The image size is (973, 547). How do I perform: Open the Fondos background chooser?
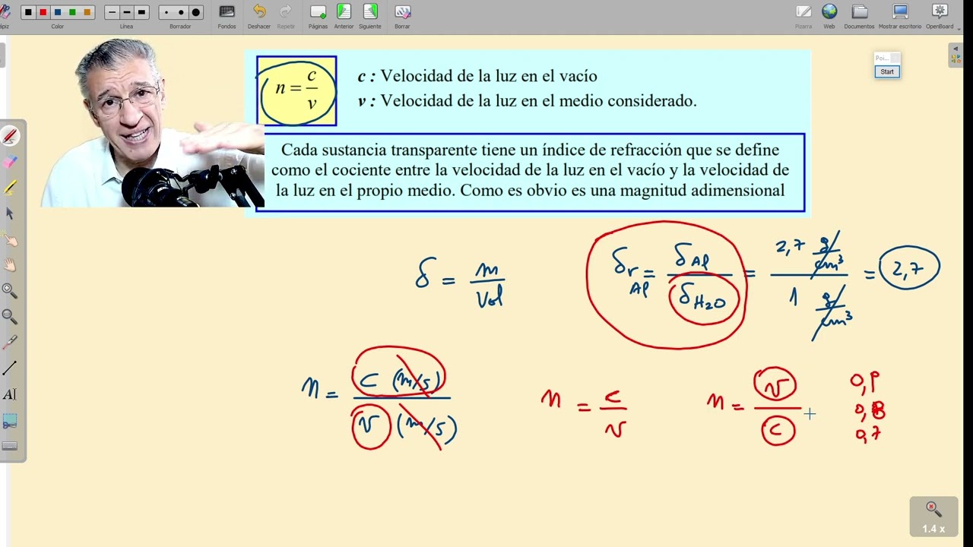click(227, 16)
